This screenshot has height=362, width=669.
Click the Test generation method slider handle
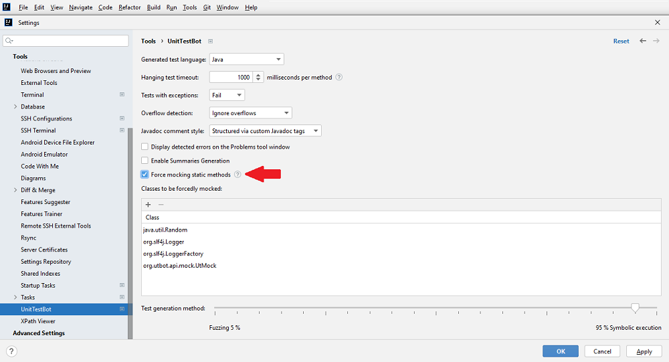(x=635, y=308)
